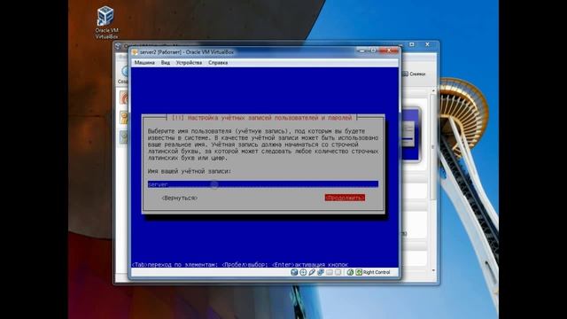The width and height of the screenshot is (567, 319).
Task: Close the VirtualBox Manager window behind
Action: tap(427, 44)
